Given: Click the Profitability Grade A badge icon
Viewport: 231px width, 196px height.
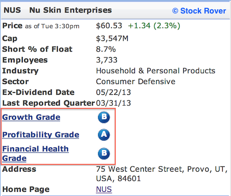Looking at the screenshot, I should (x=104, y=135).
